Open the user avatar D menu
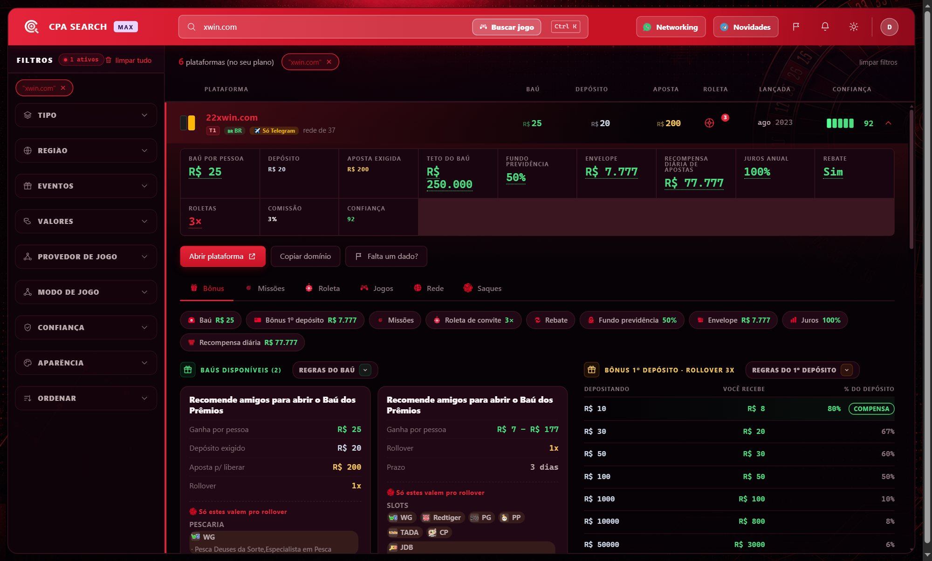The width and height of the screenshot is (932, 561). [889, 27]
